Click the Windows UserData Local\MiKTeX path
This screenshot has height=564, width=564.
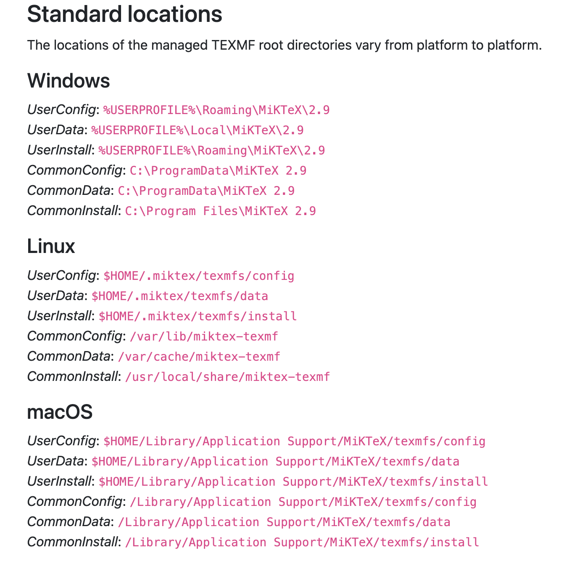[198, 130]
